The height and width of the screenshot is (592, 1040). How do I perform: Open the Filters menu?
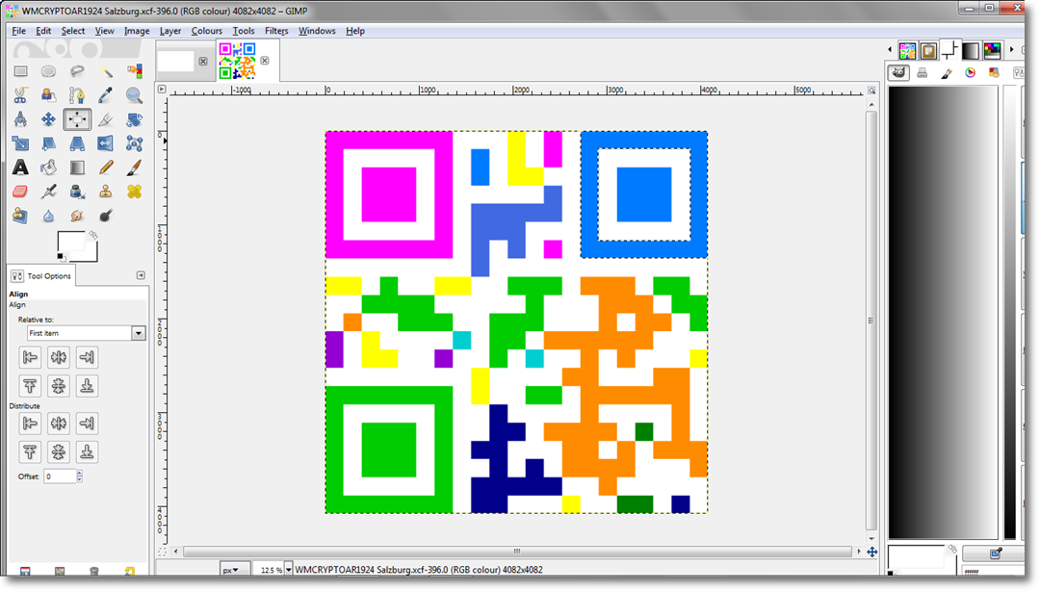tap(276, 31)
